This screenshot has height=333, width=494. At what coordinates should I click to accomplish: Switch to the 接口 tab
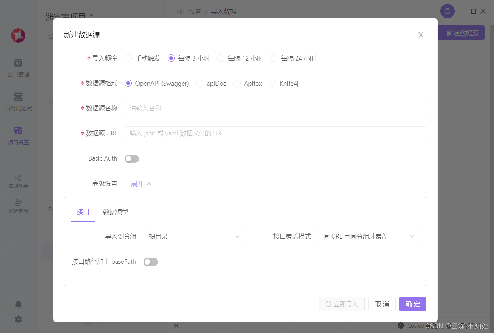[x=83, y=212]
